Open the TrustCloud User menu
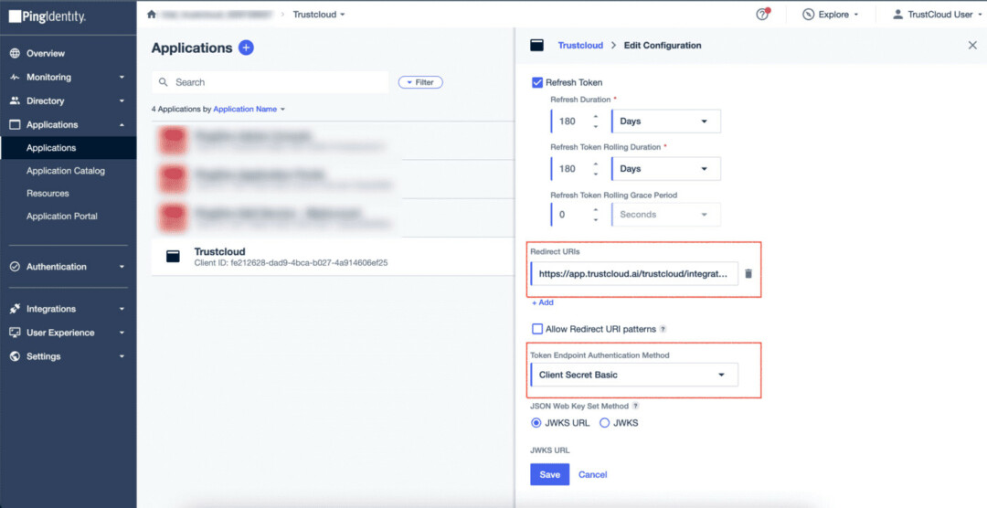 click(x=937, y=15)
